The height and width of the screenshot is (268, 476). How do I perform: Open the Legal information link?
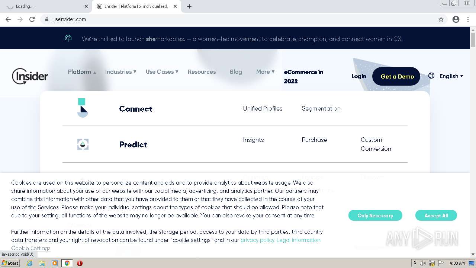(299, 240)
